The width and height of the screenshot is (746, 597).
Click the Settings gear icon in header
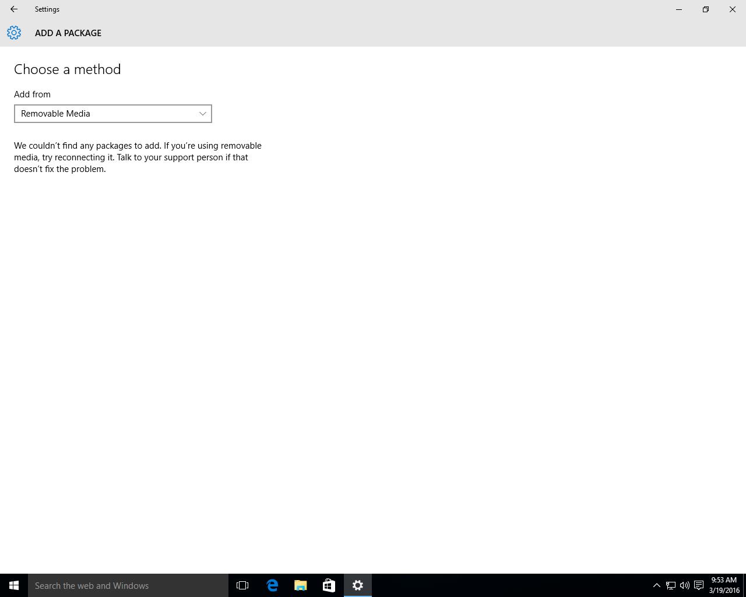tap(14, 33)
